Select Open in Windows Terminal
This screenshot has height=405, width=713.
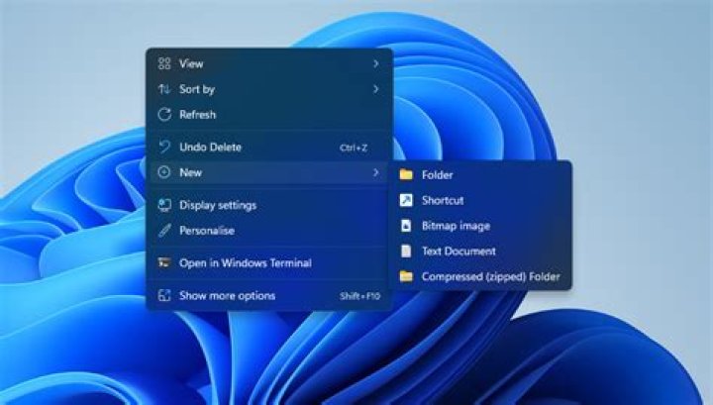click(269, 262)
